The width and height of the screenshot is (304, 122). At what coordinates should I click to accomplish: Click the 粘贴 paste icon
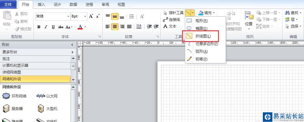(x=7, y=15)
